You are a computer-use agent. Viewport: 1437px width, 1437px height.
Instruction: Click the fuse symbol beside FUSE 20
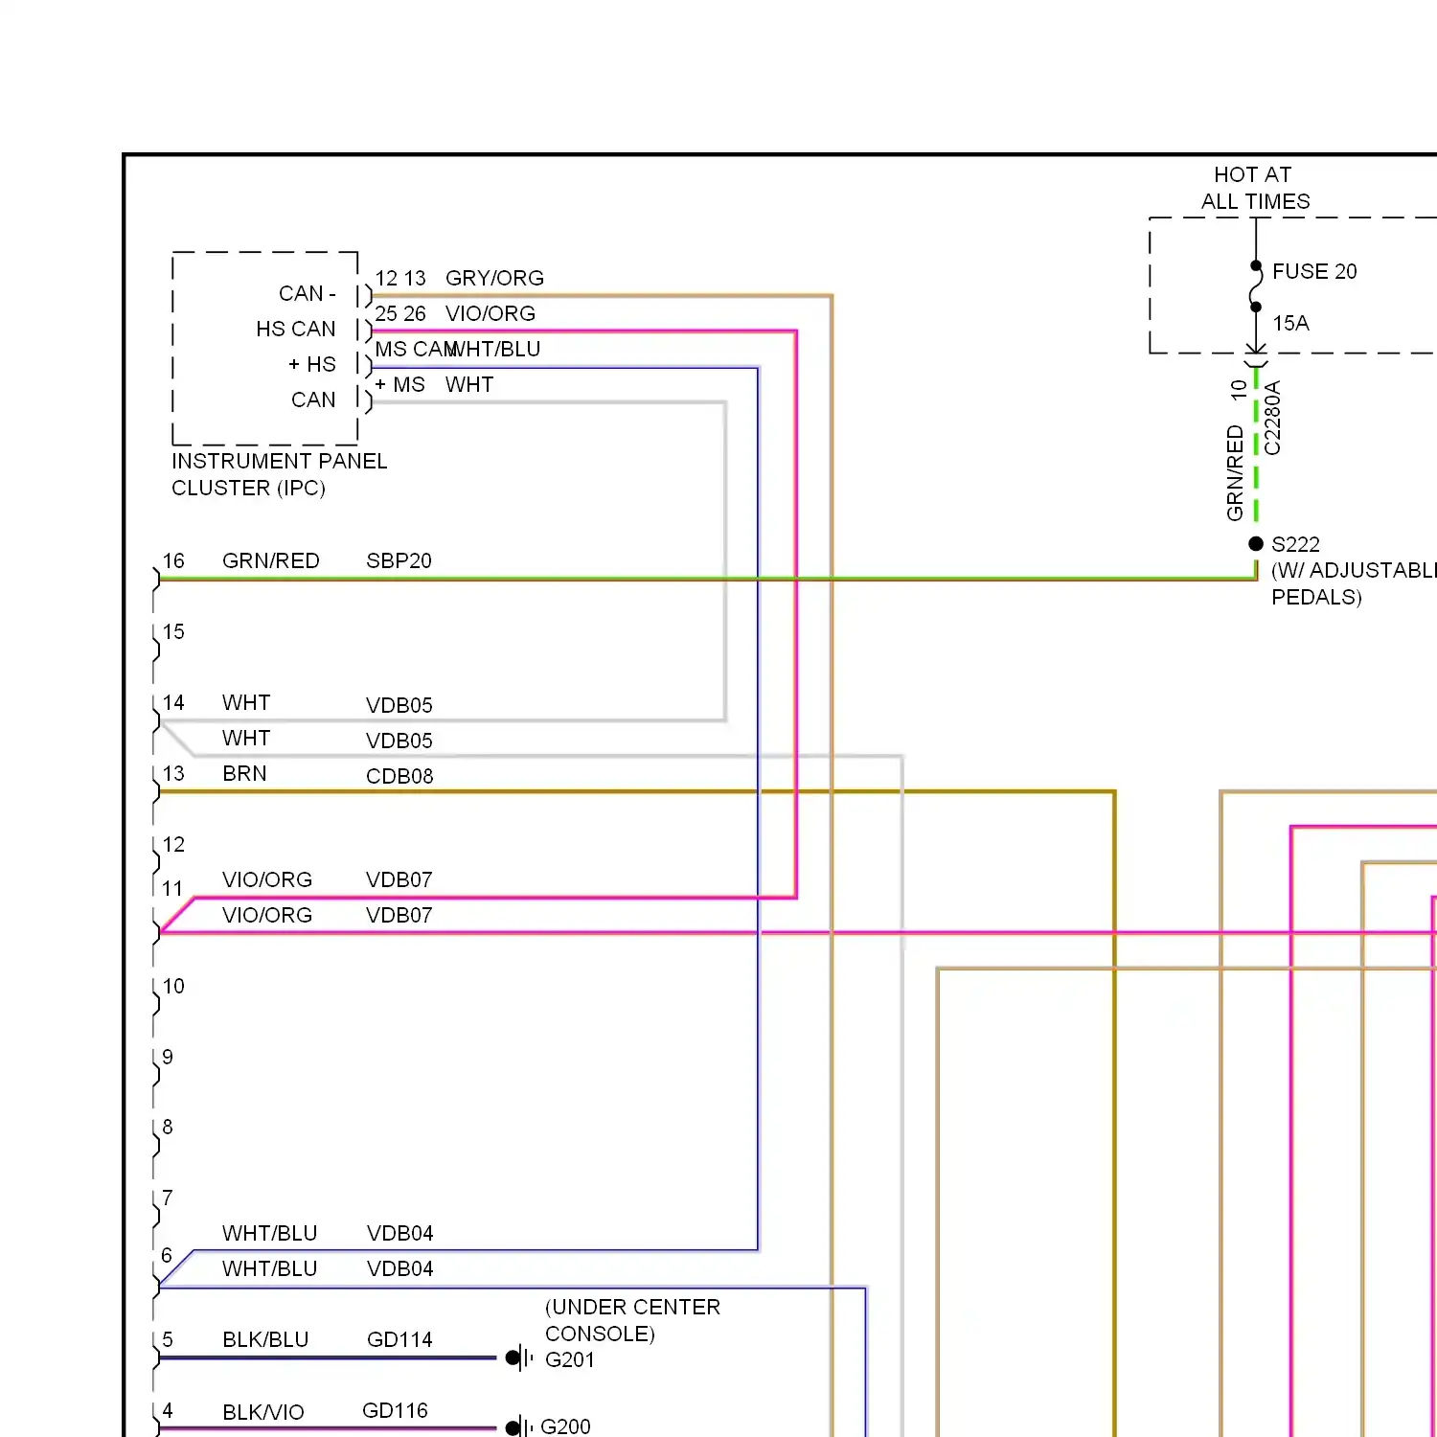click(1255, 286)
